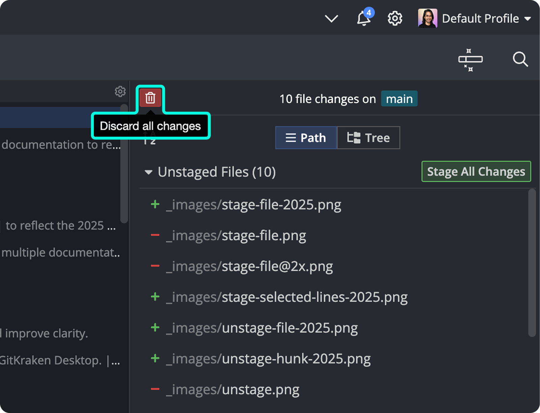Open the commit panel settings gear
Screen dimensions: 540x413
pyautogui.click(x=120, y=91)
